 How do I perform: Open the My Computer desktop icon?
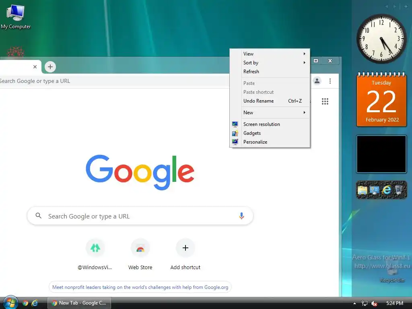pyautogui.click(x=16, y=17)
